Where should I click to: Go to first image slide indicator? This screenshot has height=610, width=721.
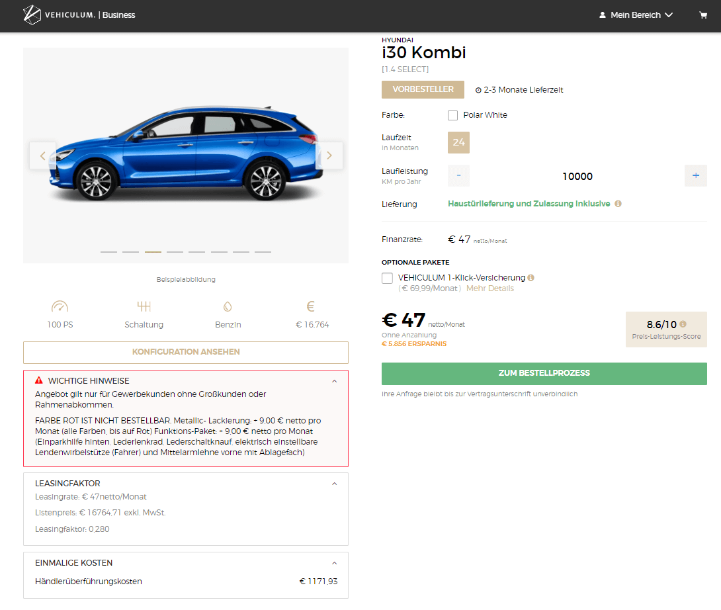point(109,252)
